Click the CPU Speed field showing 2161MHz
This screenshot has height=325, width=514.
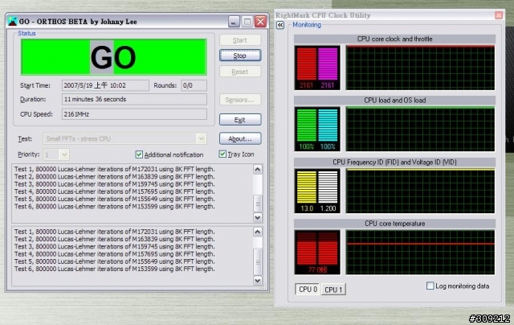coord(134,114)
